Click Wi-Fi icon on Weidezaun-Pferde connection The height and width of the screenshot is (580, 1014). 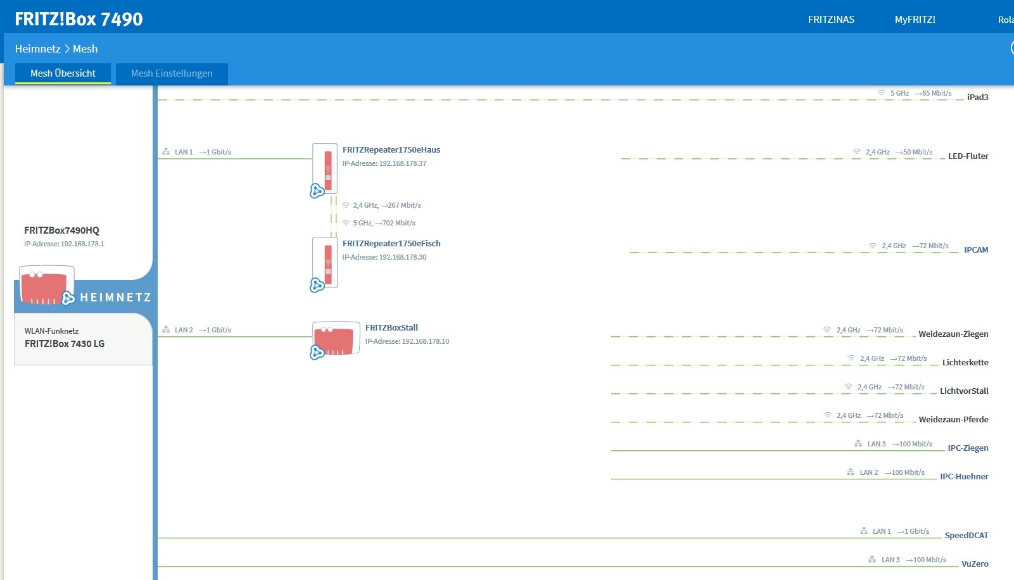[828, 415]
